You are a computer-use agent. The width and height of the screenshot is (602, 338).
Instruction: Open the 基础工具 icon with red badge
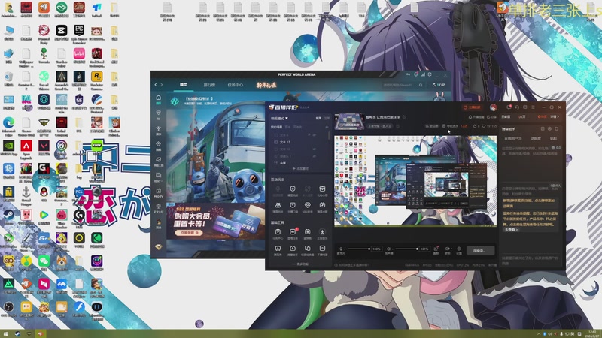click(x=293, y=232)
